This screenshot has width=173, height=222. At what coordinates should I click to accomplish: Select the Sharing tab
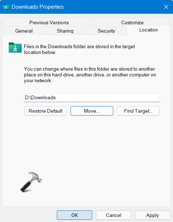(65, 31)
